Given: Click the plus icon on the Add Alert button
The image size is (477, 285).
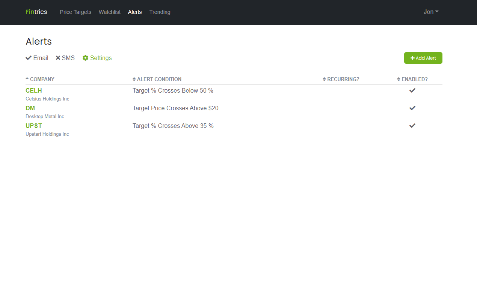Looking at the screenshot, I should (412, 58).
